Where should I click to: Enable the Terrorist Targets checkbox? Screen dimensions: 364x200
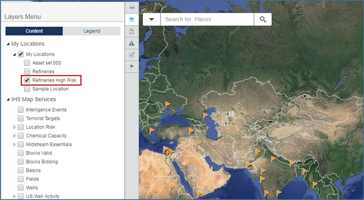(x=21, y=118)
